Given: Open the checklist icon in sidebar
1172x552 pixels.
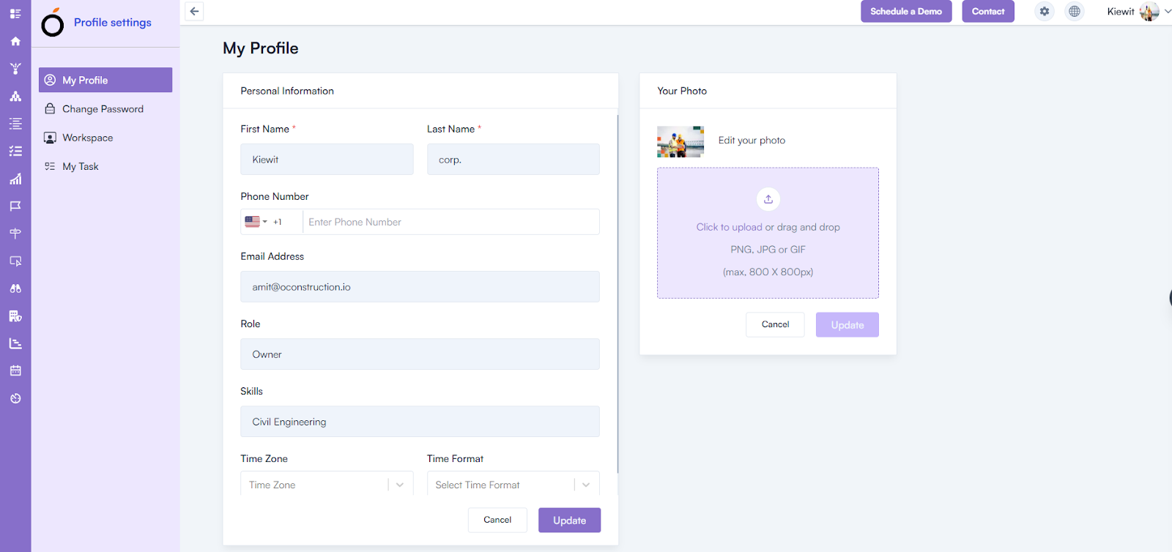Looking at the screenshot, I should [15, 151].
